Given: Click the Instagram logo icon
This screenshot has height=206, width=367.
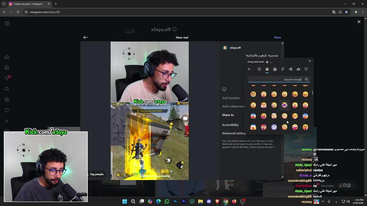Looking at the screenshot, I should (x=7, y=23).
